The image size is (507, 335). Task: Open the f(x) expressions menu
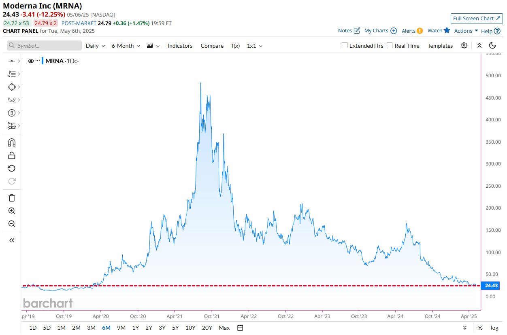tap(236, 46)
